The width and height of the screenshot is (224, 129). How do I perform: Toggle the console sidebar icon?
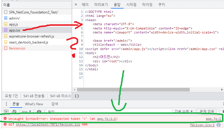click(6, 111)
